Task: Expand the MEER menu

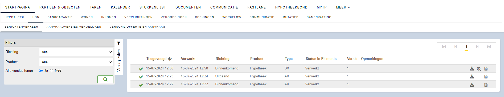Action: click(x=343, y=7)
